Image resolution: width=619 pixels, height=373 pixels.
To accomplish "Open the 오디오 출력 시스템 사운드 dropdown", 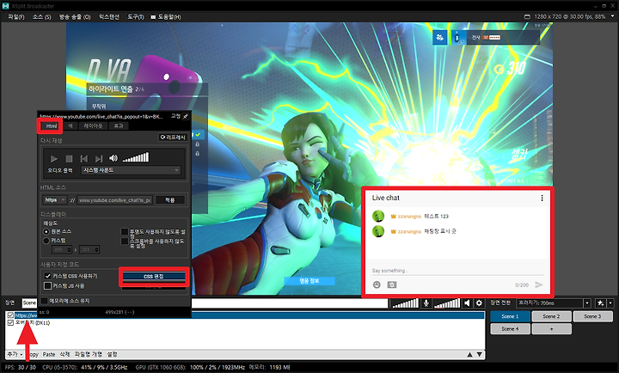I will click(x=131, y=170).
